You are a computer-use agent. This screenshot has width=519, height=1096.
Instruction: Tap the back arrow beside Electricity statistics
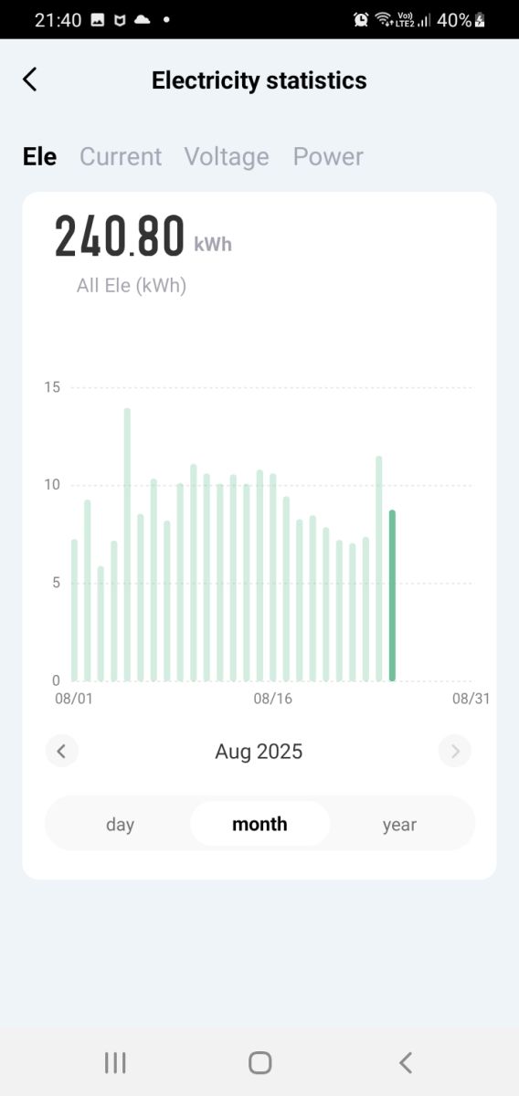pyautogui.click(x=29, y=79)
